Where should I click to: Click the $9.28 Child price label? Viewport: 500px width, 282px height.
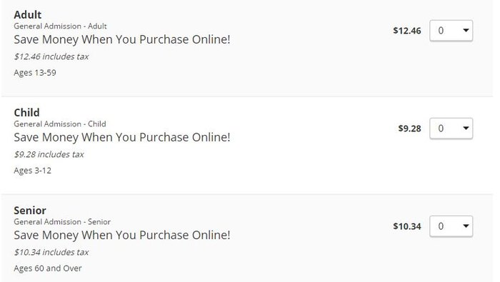(x=409, y=129)
